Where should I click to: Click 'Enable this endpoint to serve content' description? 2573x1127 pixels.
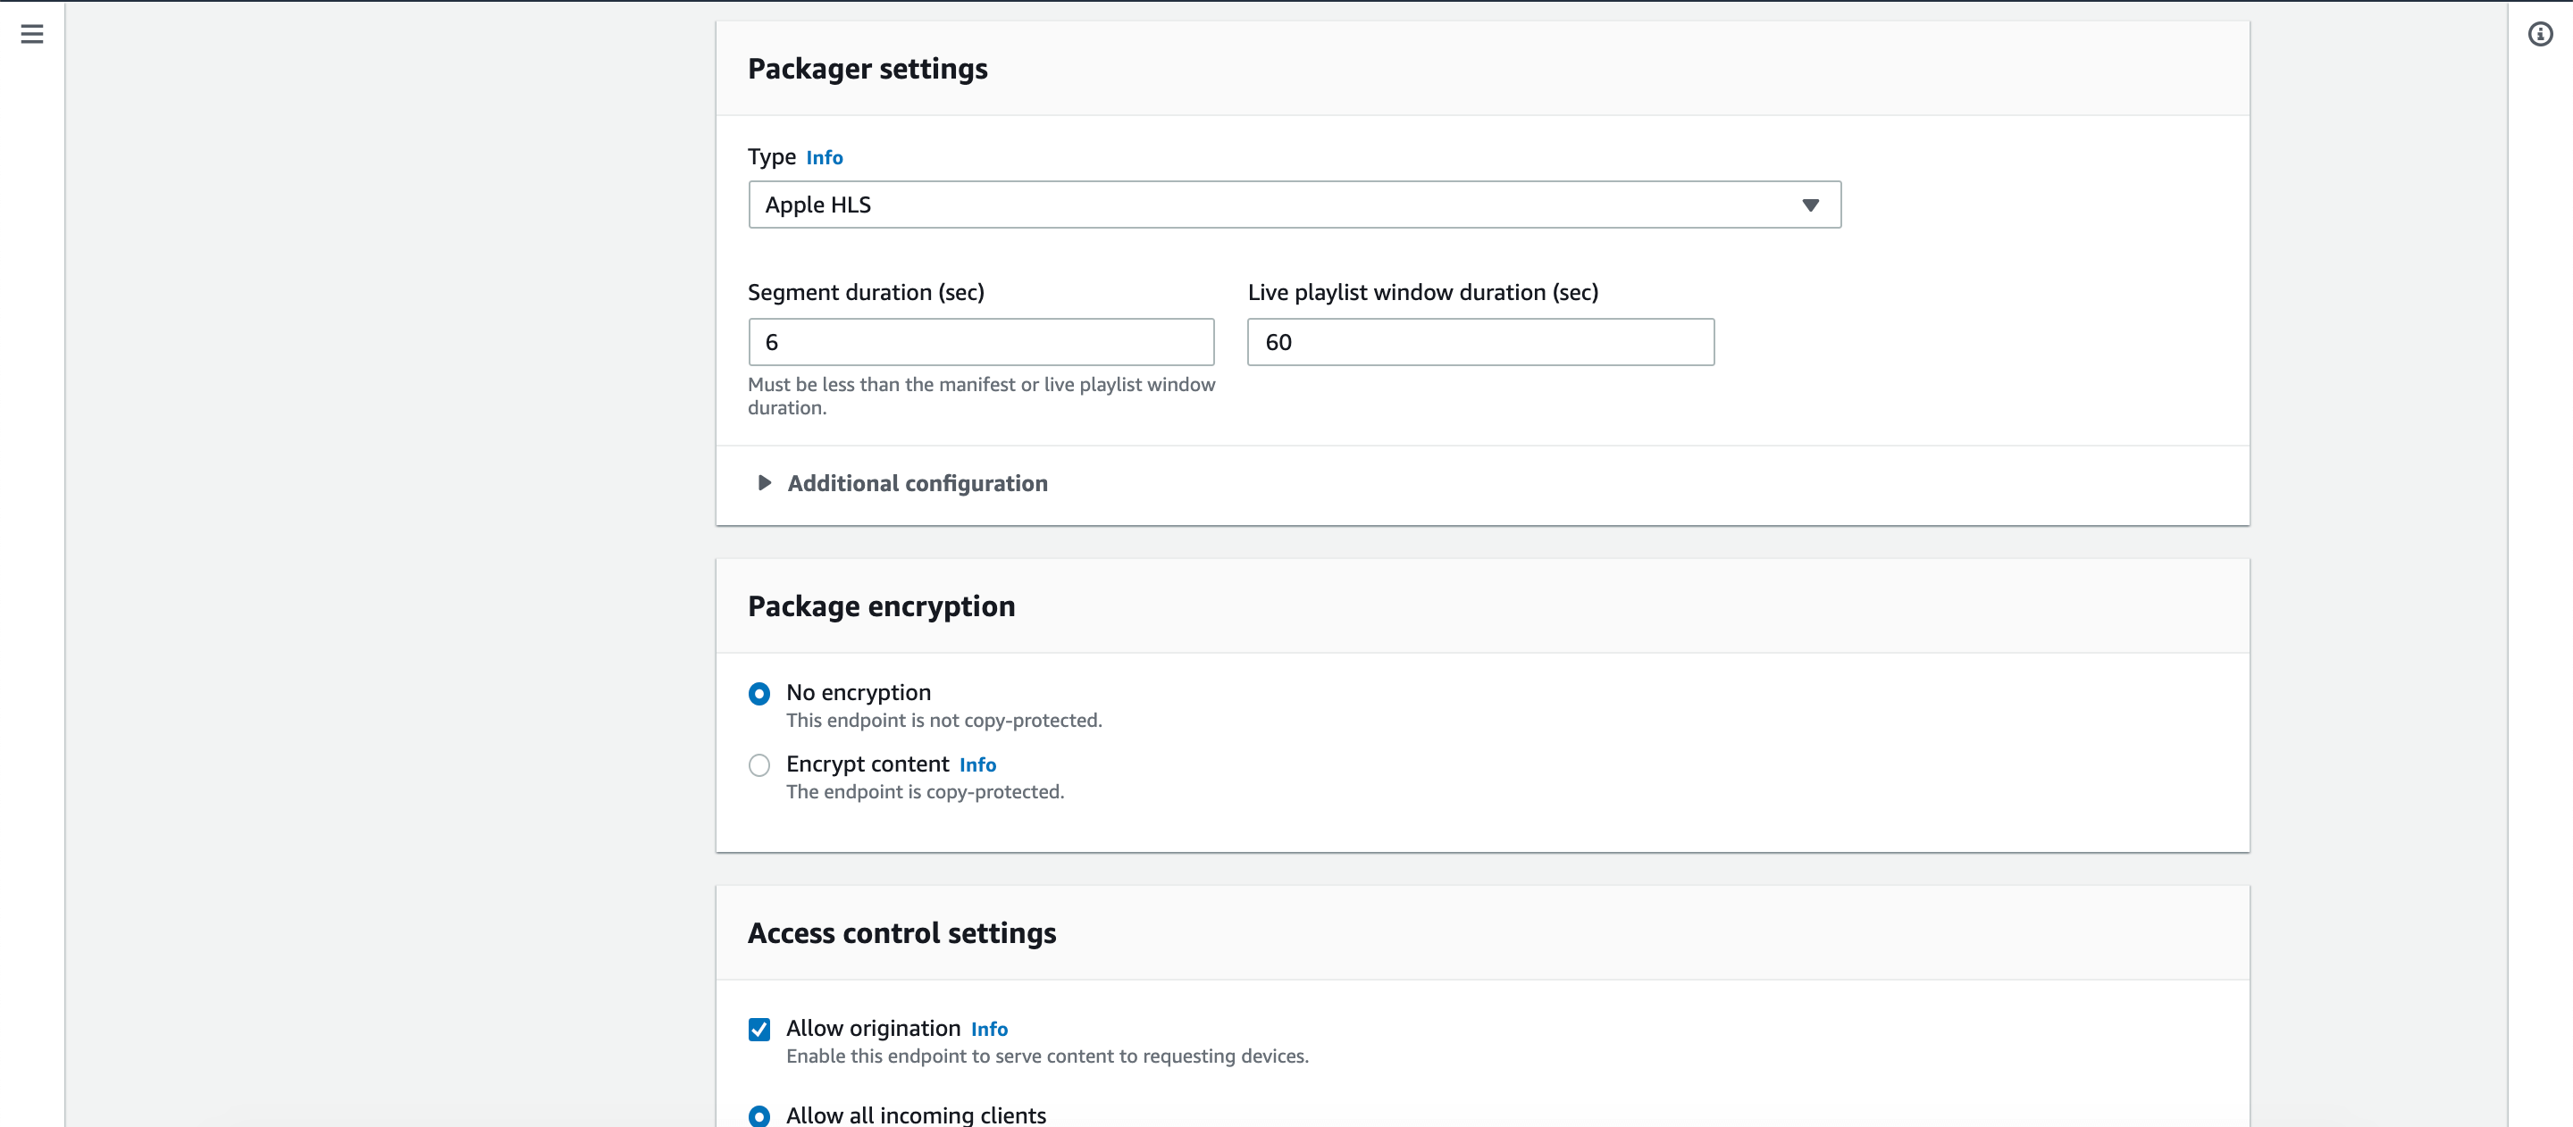pyautogui.click(x=1047, y=1056)
